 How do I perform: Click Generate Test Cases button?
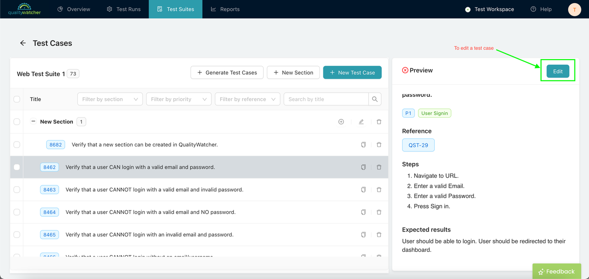point(227,72)
